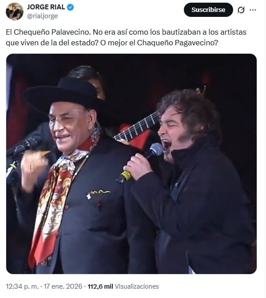Open the attached photo of two singers
Screen dimensions: 266x298
click(131, 163)
